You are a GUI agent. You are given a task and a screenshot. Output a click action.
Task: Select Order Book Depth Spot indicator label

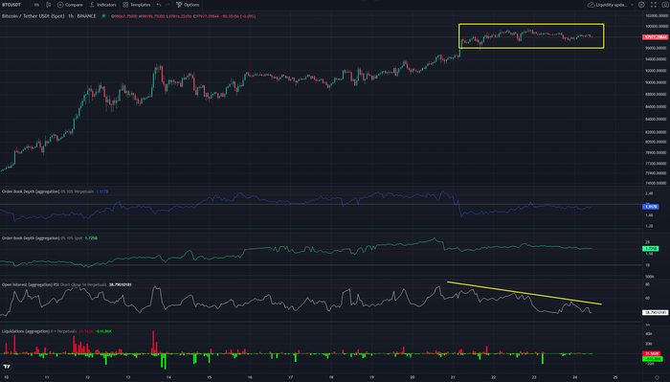pos(42,238)
